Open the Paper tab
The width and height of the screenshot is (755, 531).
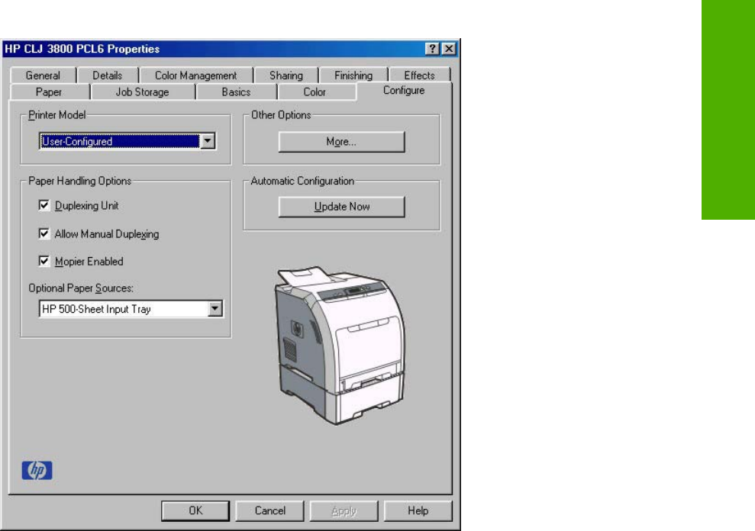coord(49,92)
